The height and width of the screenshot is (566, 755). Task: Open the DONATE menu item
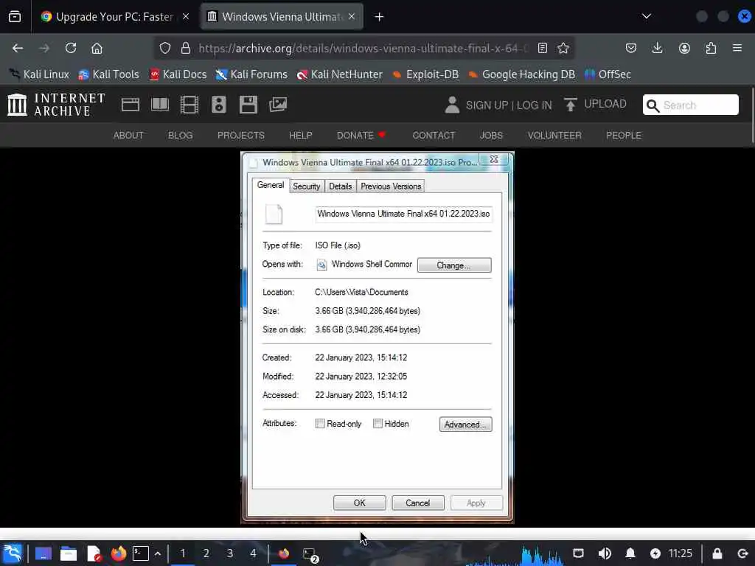361,136
